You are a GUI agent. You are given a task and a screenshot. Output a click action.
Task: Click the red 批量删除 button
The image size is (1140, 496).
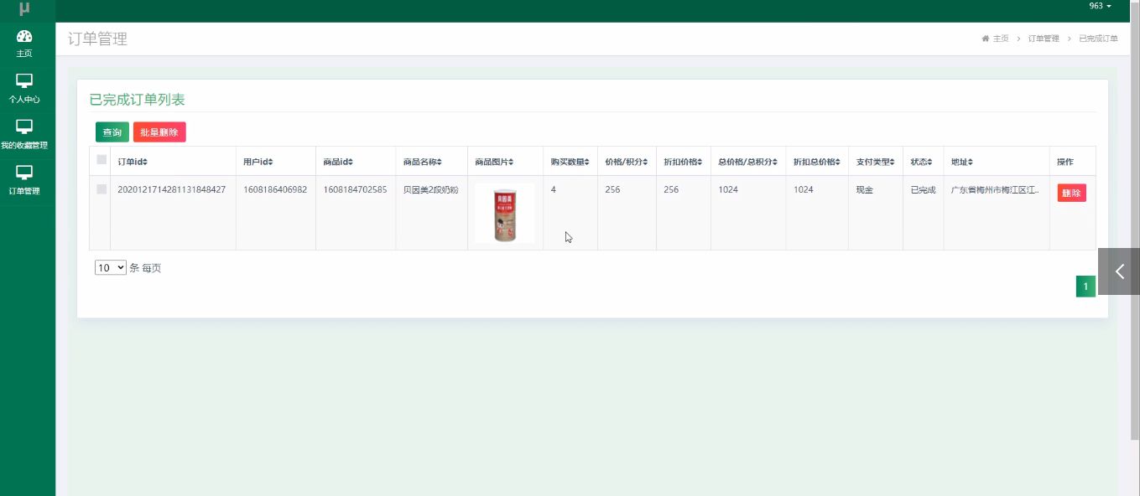(x=159, y=132)
